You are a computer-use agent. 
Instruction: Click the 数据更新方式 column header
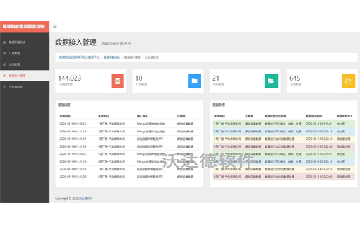pyautogui.click(x=345, y=116)
